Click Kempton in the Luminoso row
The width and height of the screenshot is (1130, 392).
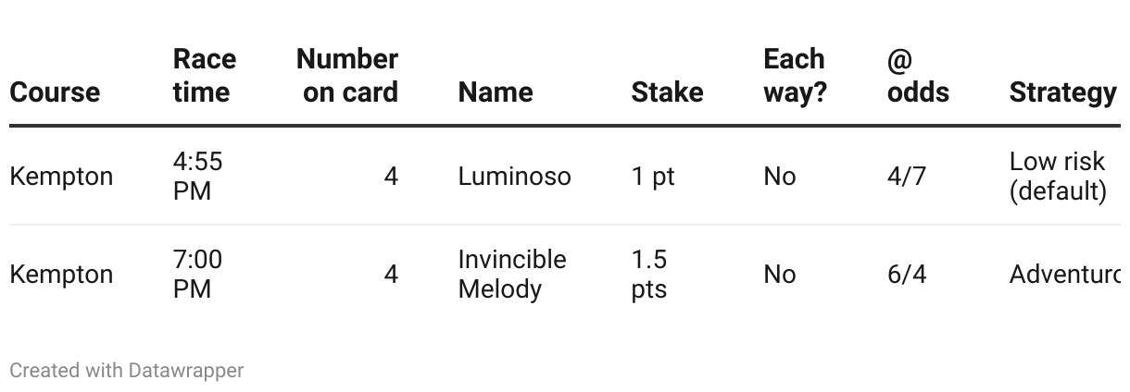(61, 177)
